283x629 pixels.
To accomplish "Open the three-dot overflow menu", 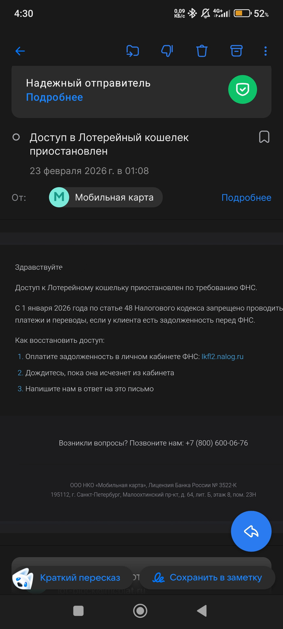I will pos(266,51).
